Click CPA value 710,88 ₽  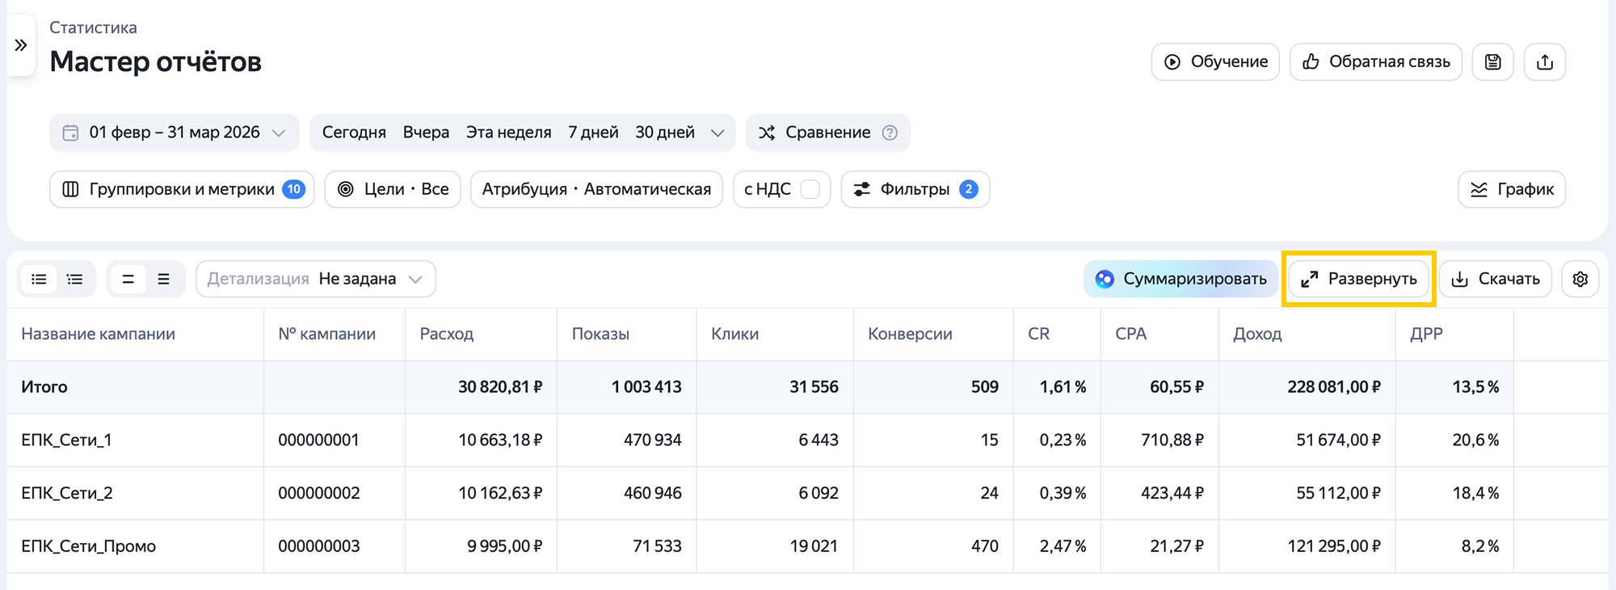(1172, 440)
